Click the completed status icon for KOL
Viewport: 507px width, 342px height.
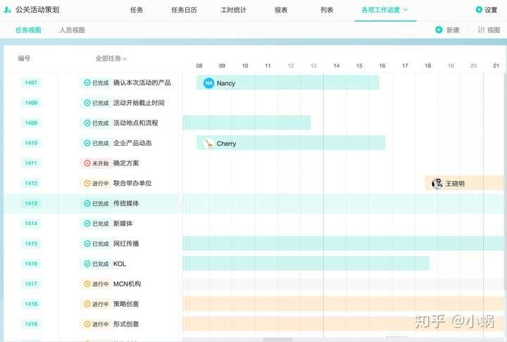(x=87, y=264)
